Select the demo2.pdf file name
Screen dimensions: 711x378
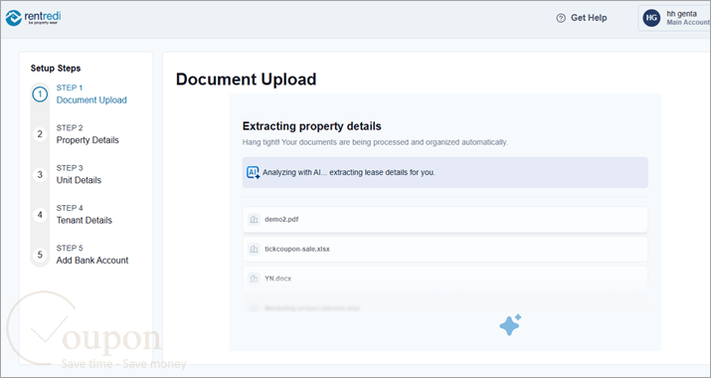point(281,219)
